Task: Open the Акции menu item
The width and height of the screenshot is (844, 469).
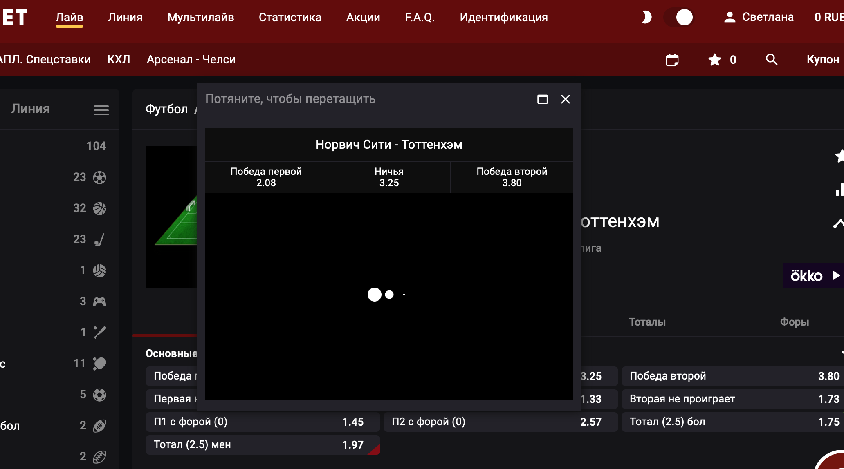Action: [x=363, y=17]
